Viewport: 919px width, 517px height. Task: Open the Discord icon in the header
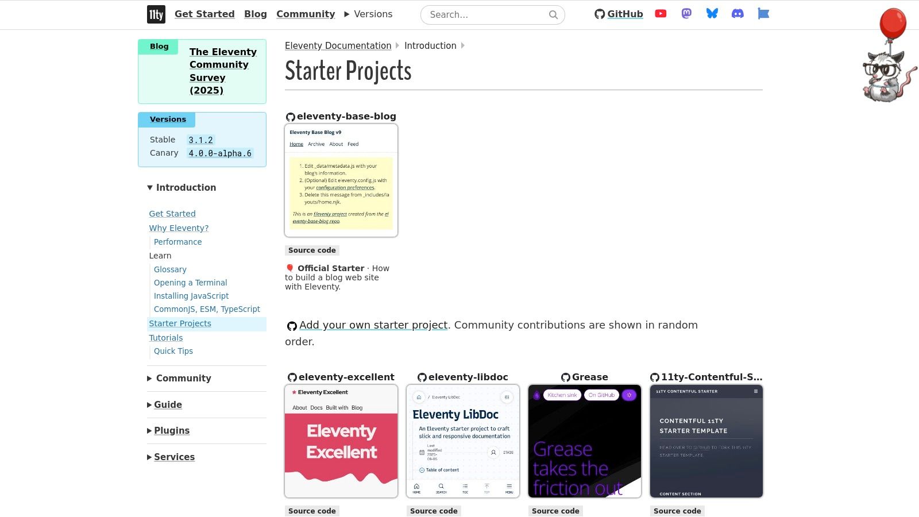point(737,14)
